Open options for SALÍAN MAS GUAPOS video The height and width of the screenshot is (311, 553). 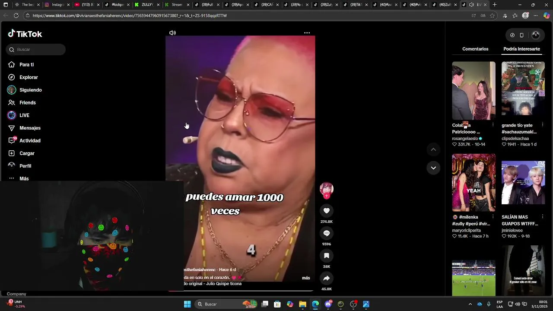point(542,217)
